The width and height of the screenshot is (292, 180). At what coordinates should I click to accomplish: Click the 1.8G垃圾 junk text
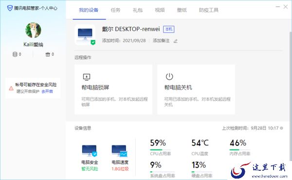coord(120,169)
